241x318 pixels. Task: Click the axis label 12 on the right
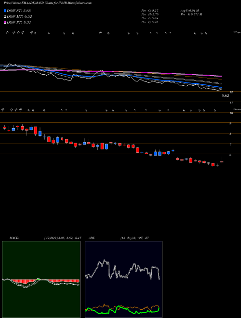[x=231, y=92]
